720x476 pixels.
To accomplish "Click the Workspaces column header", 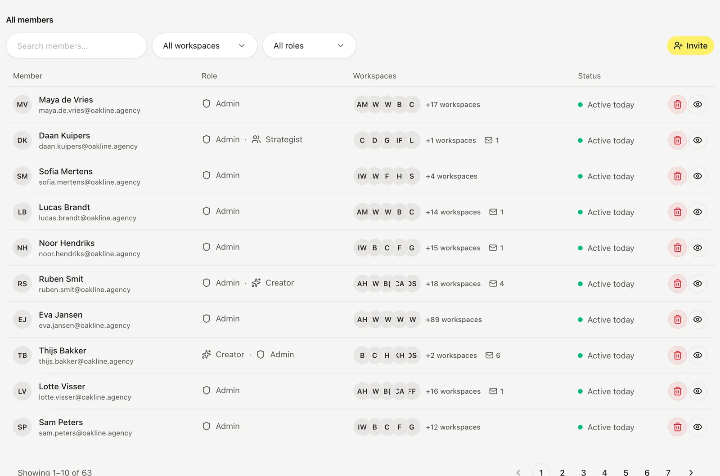I will pyautogui.click(x=374, y=76).
